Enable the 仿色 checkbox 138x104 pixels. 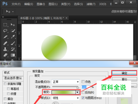tap(83, 81)
